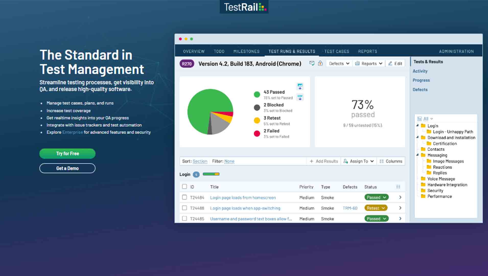Open Passed status dropdown for T24485
Screen dimensions: 488x276
coord(376,219)
